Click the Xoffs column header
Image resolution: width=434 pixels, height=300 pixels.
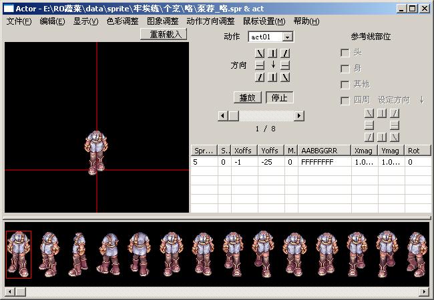click(244, 151)
